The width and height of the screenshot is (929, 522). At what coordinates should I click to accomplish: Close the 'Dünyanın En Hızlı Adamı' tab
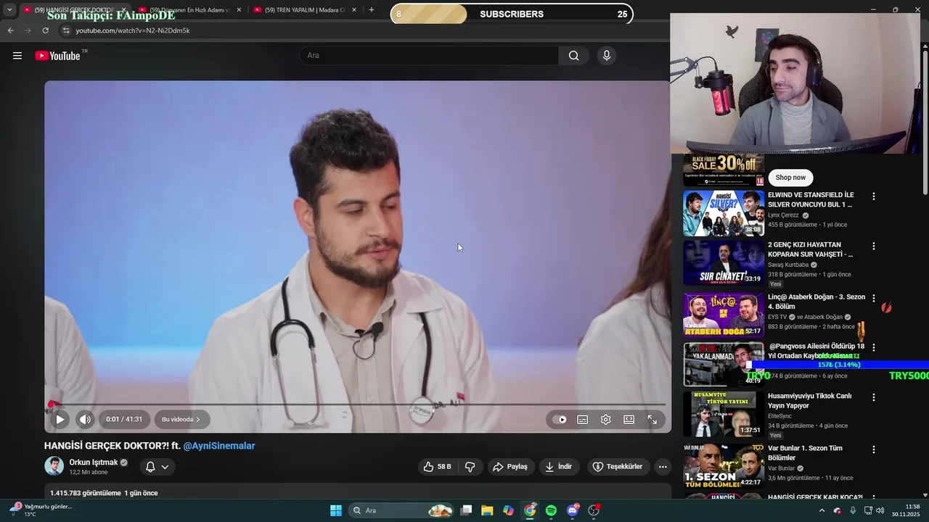pos(239,10)
